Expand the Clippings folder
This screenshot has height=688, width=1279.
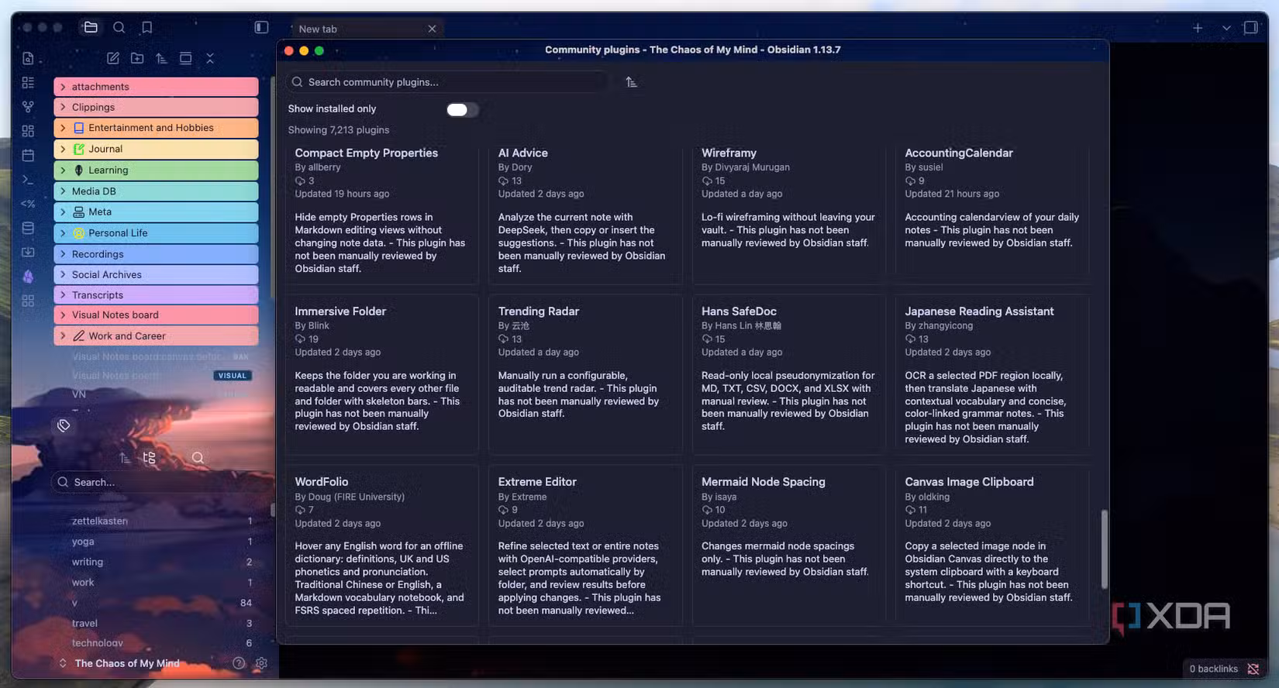pyautogui.click(x=156, y=107)
